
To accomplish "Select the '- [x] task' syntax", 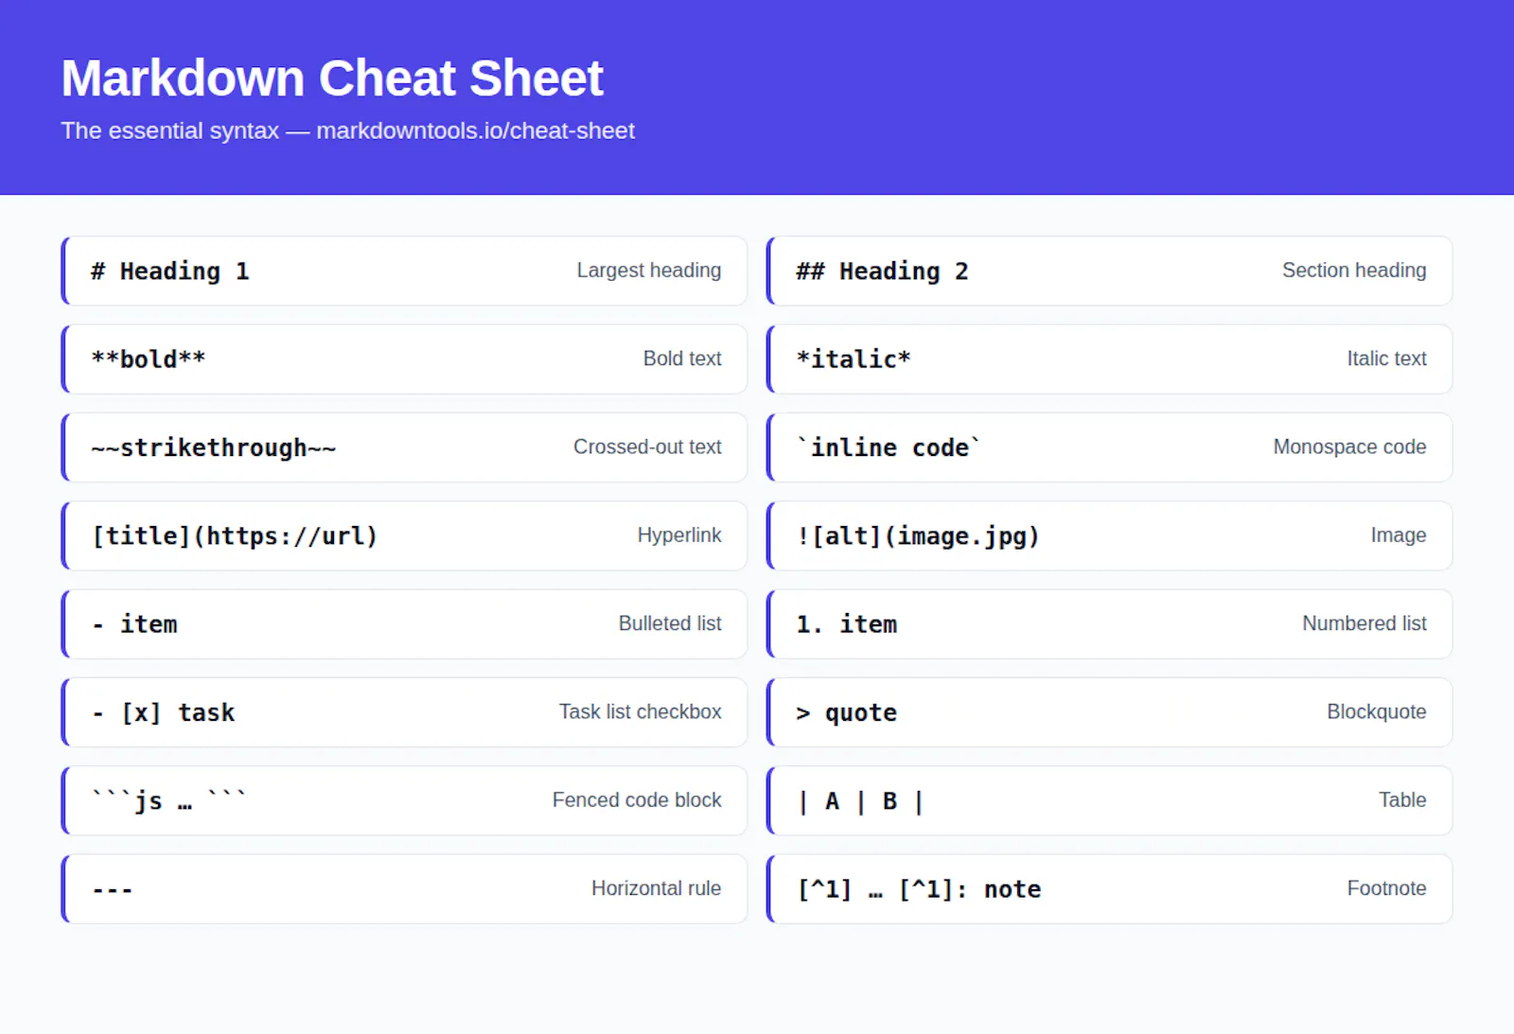I will (163, 712).
